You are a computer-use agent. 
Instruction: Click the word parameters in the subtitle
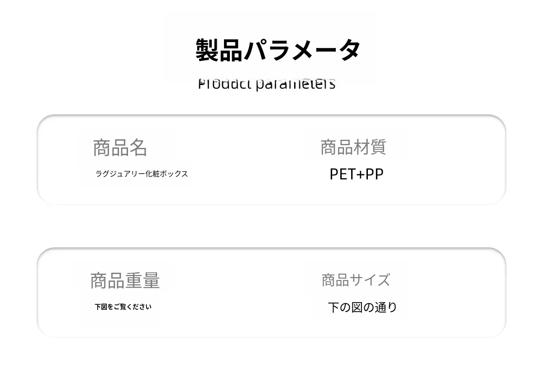pos(295,84)
